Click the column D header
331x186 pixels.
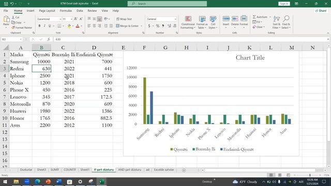pyautogui.click(x=94, y=48)
